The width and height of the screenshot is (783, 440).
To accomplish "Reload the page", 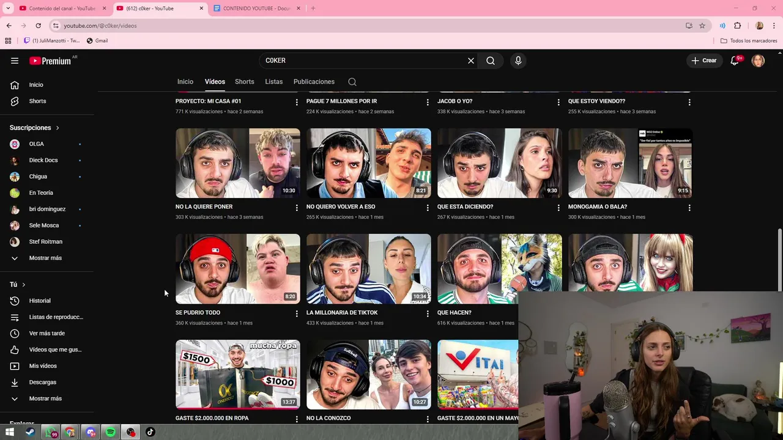I will click(x=38, y=26).
